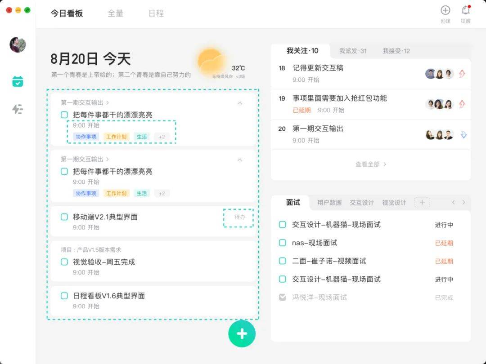This screenshot has height=364, width=486.
Task: Expand +2 more tags in first card
Action: click(162, 137)
